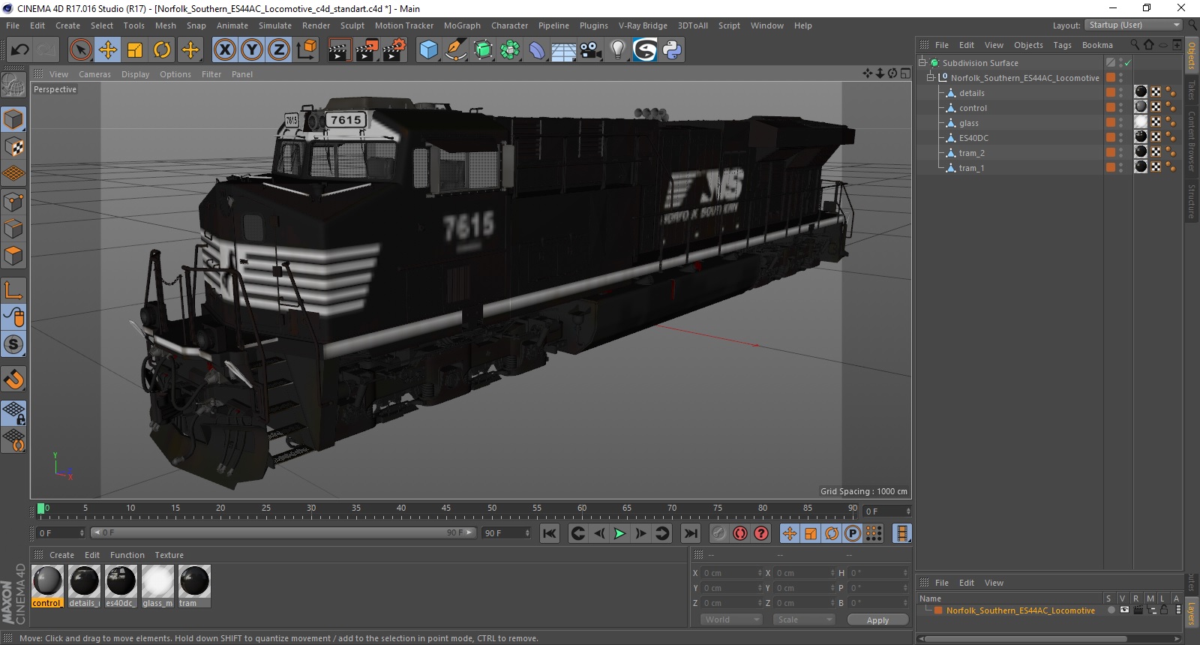Screen dimensions: 1200x645
Task: Click the X position input field
Action: (732, 573)
